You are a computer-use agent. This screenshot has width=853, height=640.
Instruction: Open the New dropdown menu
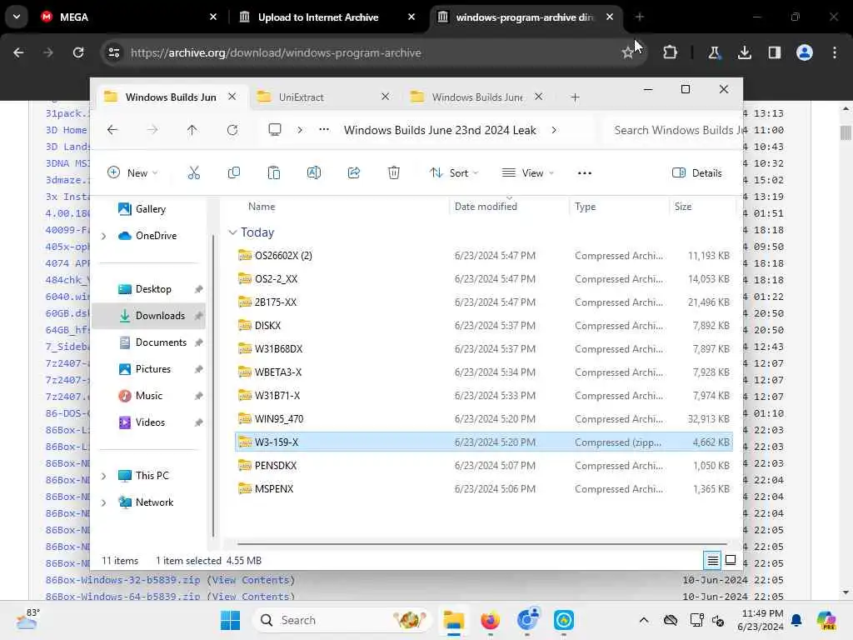point(132,173)
